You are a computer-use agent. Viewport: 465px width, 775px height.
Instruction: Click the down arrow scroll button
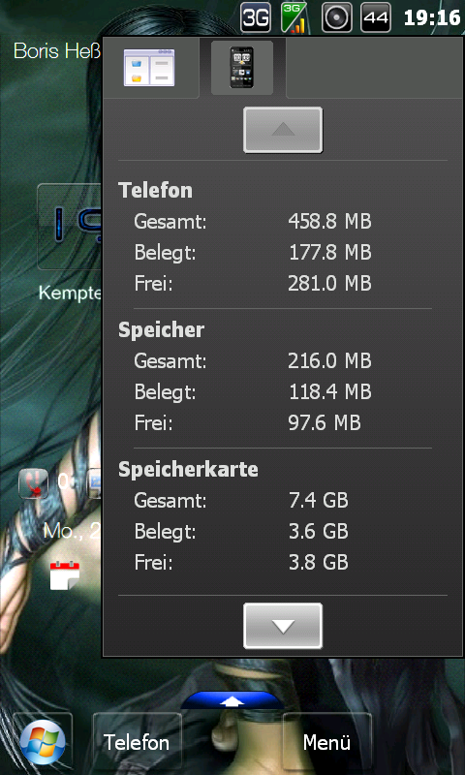[x=283, y=625]
